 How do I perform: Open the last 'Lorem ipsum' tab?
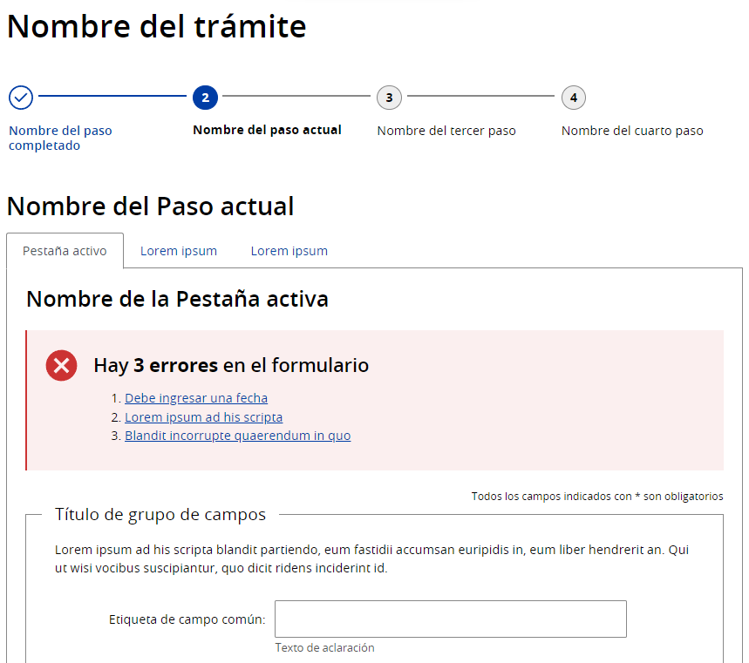click(289, 251)
